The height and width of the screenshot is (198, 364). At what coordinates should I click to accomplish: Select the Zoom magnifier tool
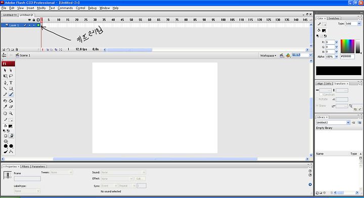[11, 113]
